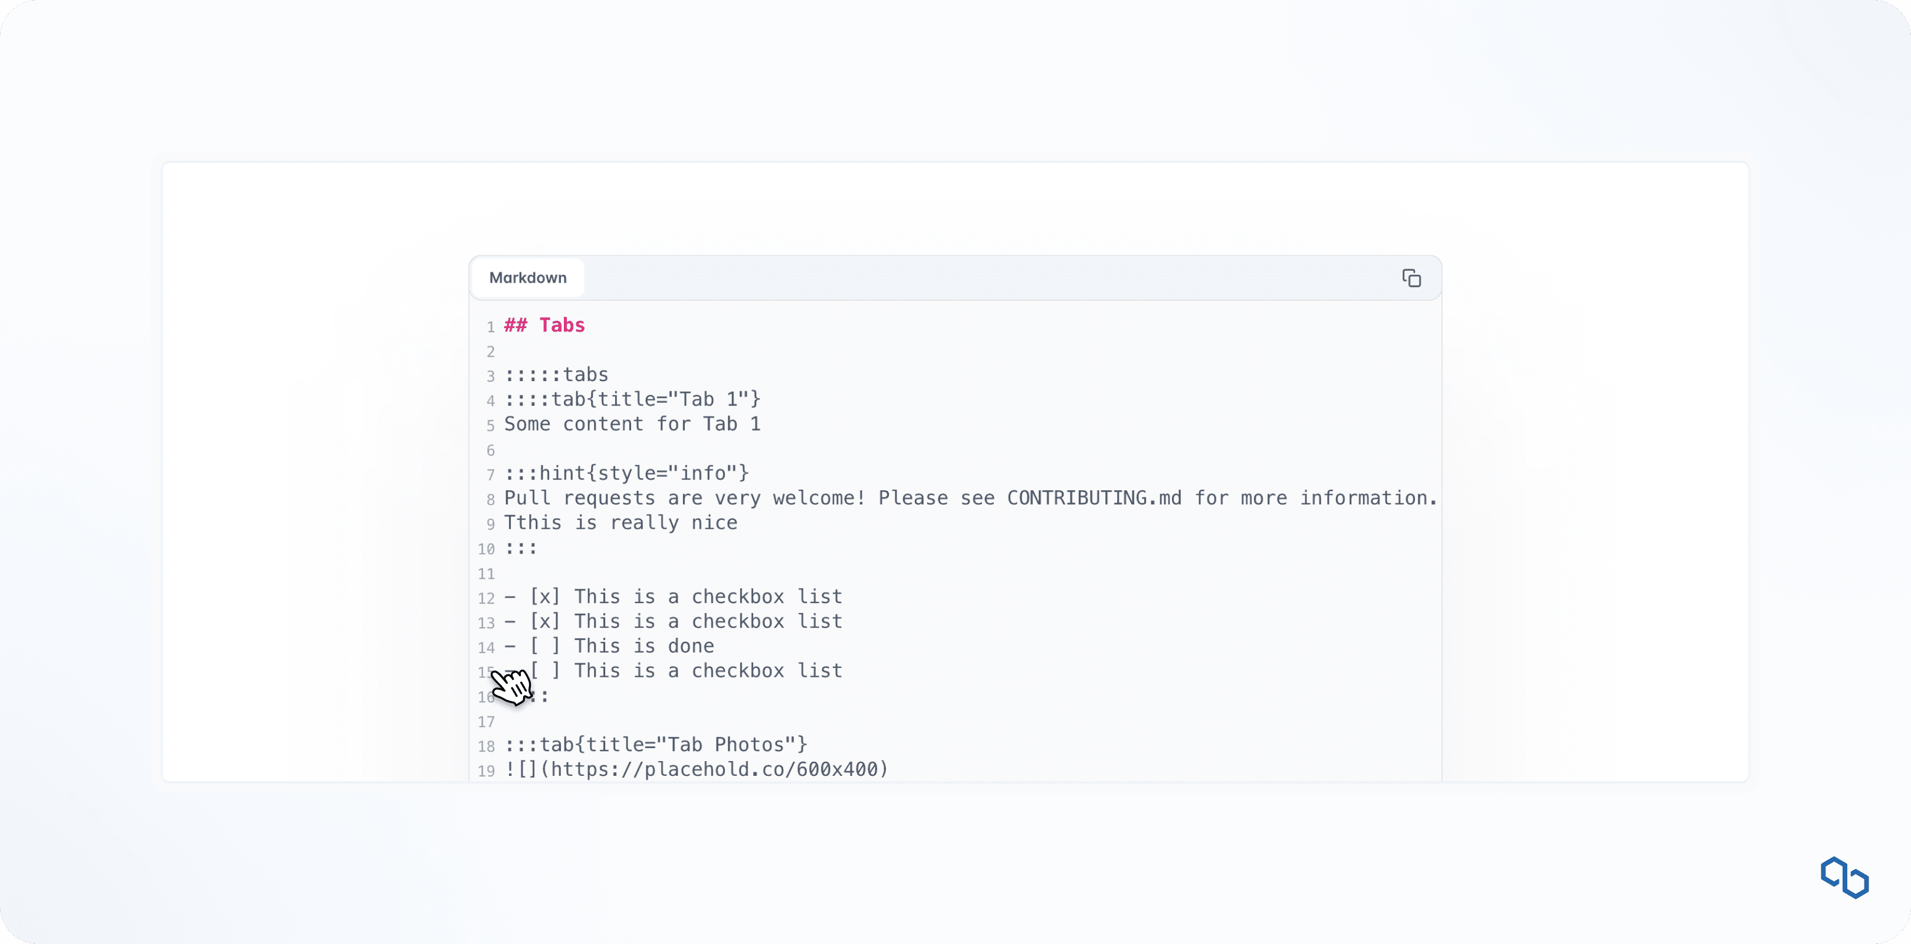Click the 'Tab Photos' title line
This screenshot has height=944, width=1911.
656,745
